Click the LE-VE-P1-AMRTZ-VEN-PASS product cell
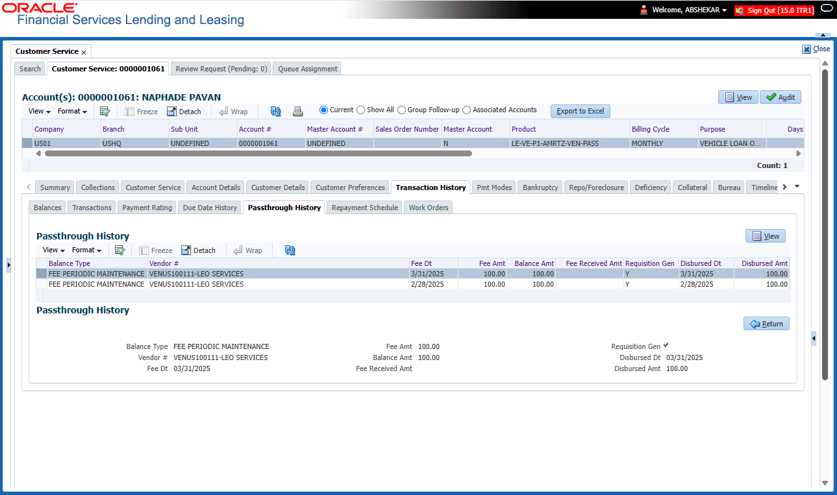The image size is (837, 495). (x=569, y=143)
